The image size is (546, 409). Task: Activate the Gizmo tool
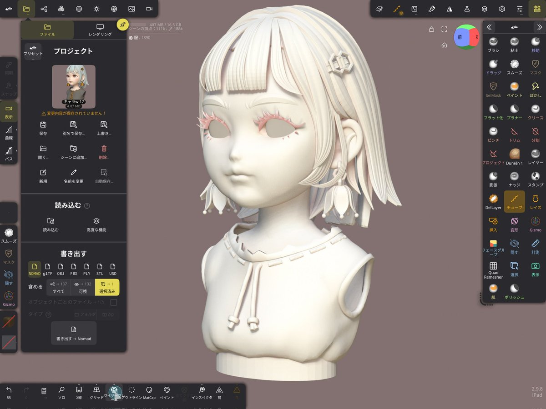(535, 224)
